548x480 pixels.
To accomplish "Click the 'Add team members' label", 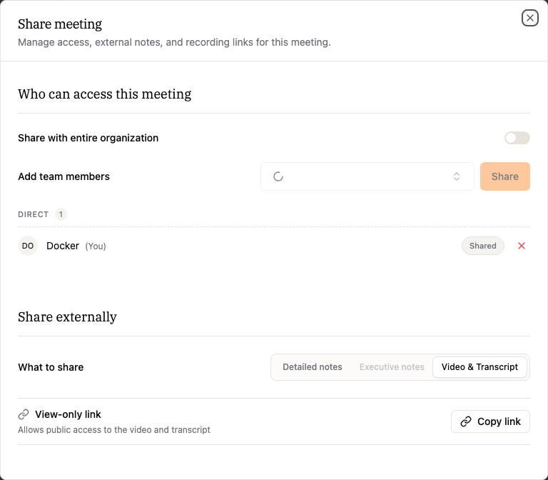I will click(x=64, y=176).
